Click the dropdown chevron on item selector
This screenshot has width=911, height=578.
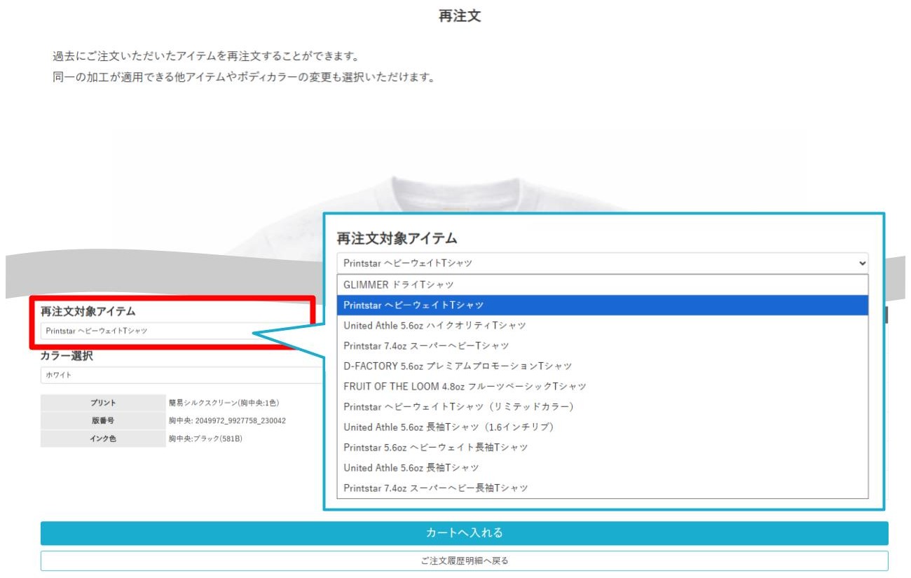click(x=861, y=263)
